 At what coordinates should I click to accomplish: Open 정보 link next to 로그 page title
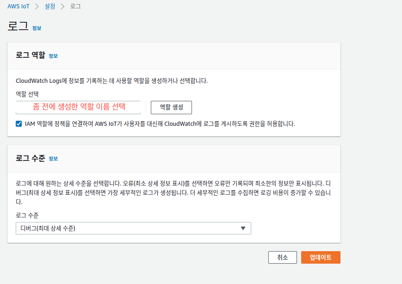click(37, 28)
